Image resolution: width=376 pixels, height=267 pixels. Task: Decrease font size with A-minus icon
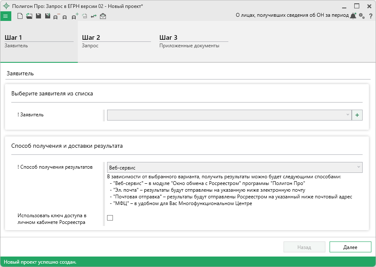tap(56, 17)
